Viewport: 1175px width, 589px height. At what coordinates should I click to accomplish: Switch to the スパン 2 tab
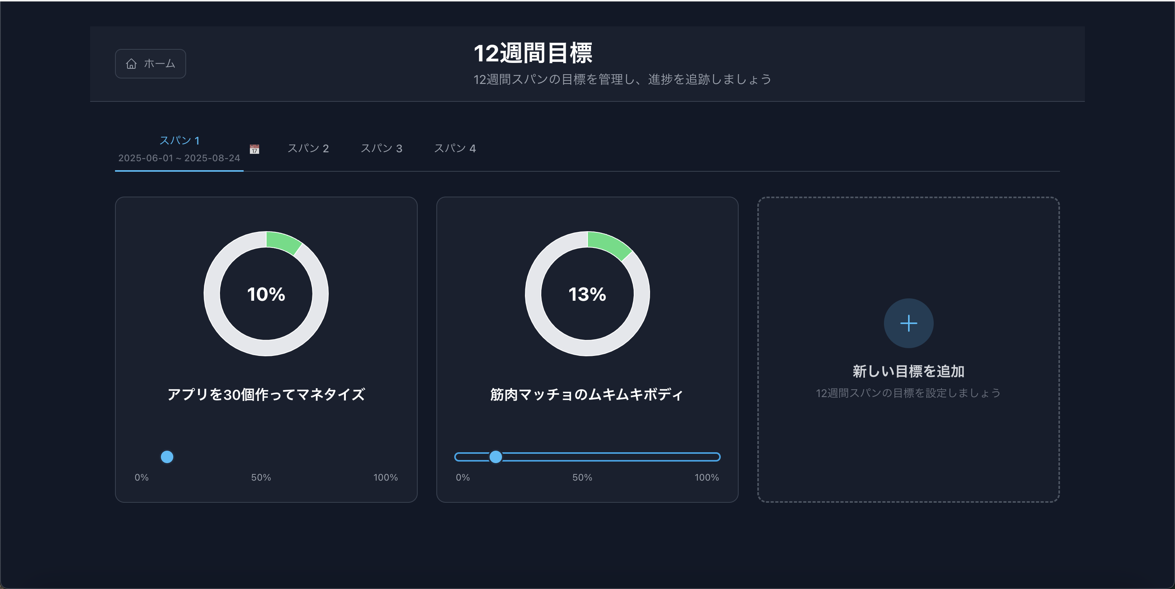(308, 148)
